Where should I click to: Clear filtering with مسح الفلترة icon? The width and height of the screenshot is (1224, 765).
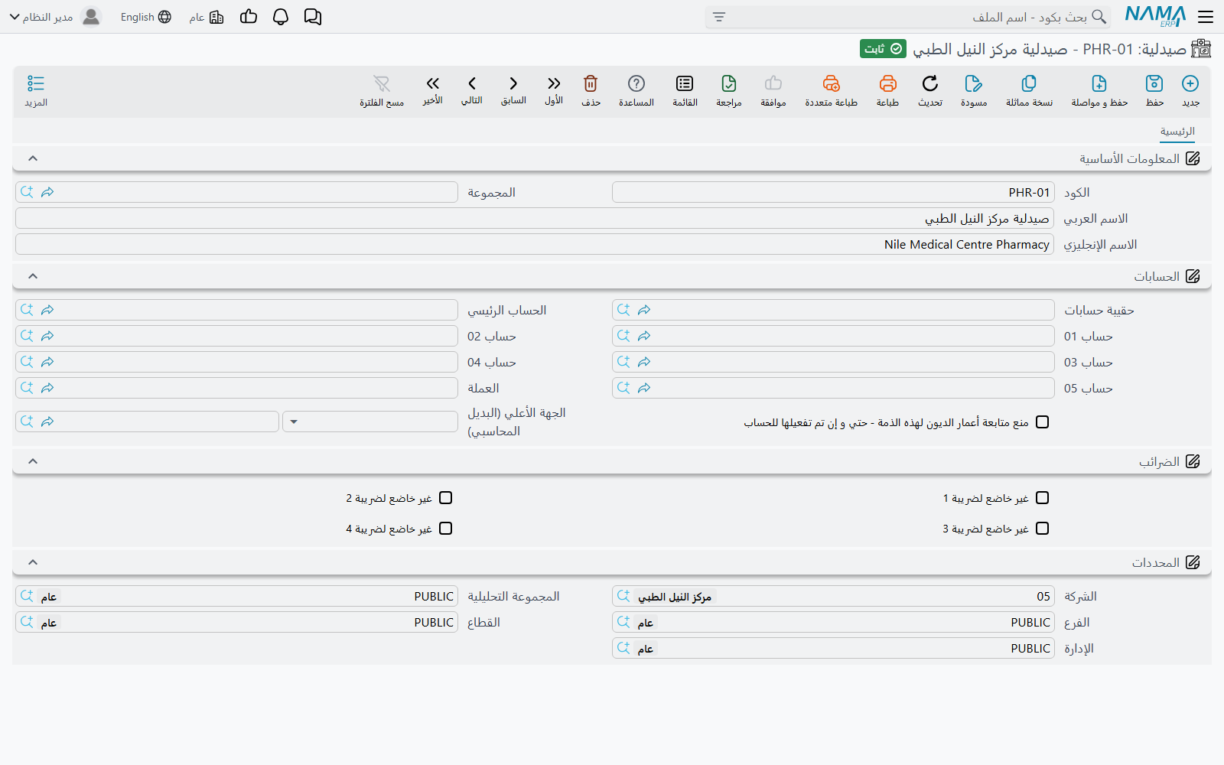(x=382, y=83)
